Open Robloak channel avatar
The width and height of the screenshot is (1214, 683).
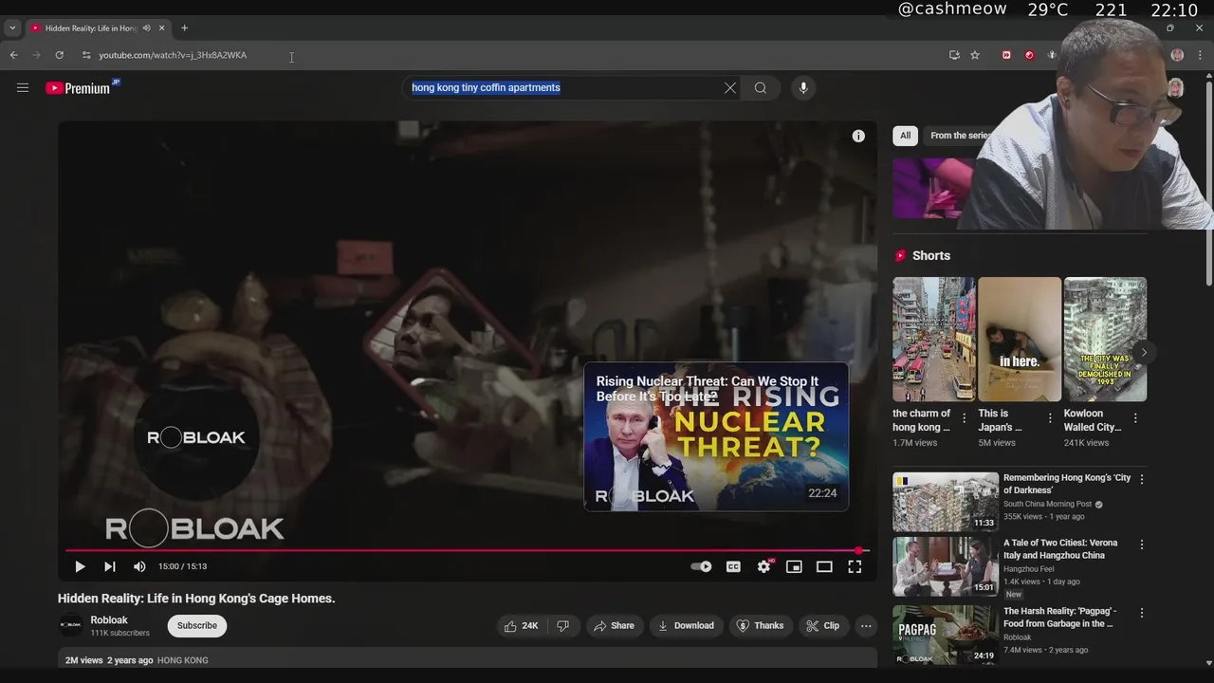pos(70,625)
